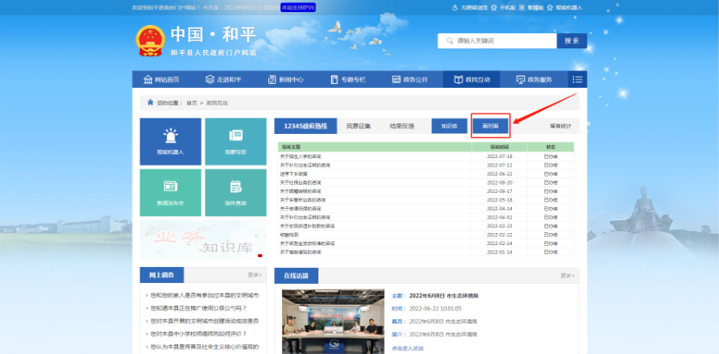Click the magnifier icon in search box
Image resolution: width=719 pixels, height=354 pixels.
pos(450,41)
